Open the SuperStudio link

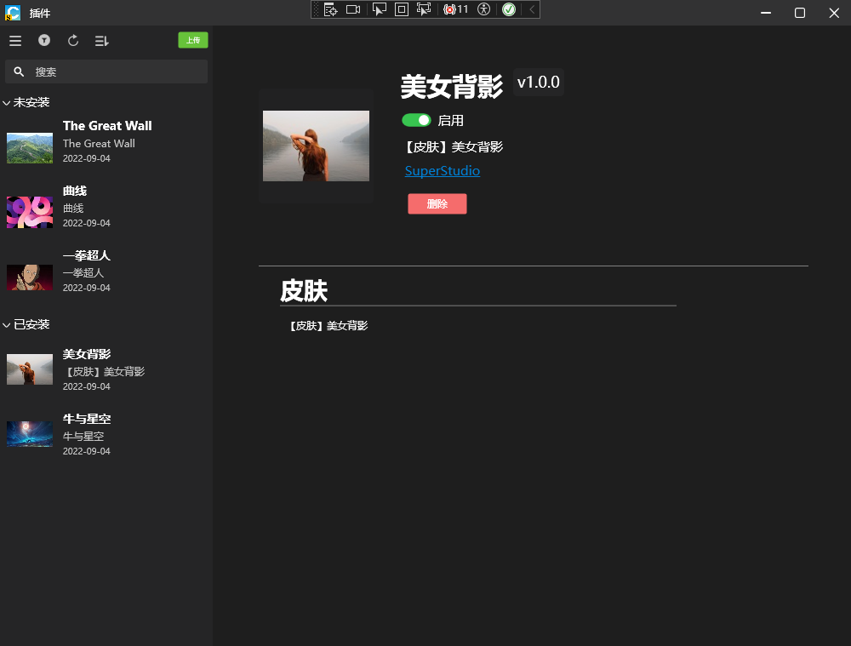point(442,171)
